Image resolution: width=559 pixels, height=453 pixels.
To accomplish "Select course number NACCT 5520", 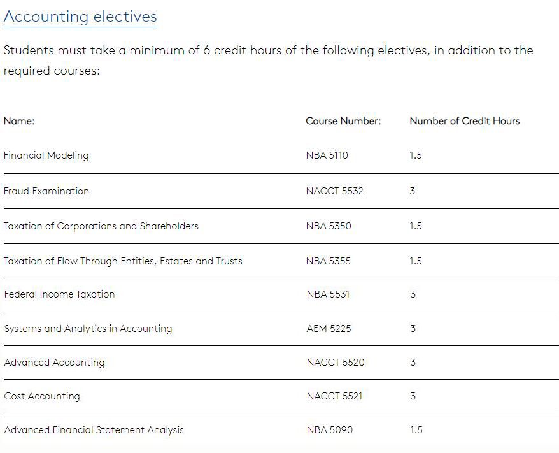I will click(x=335, y=363).
